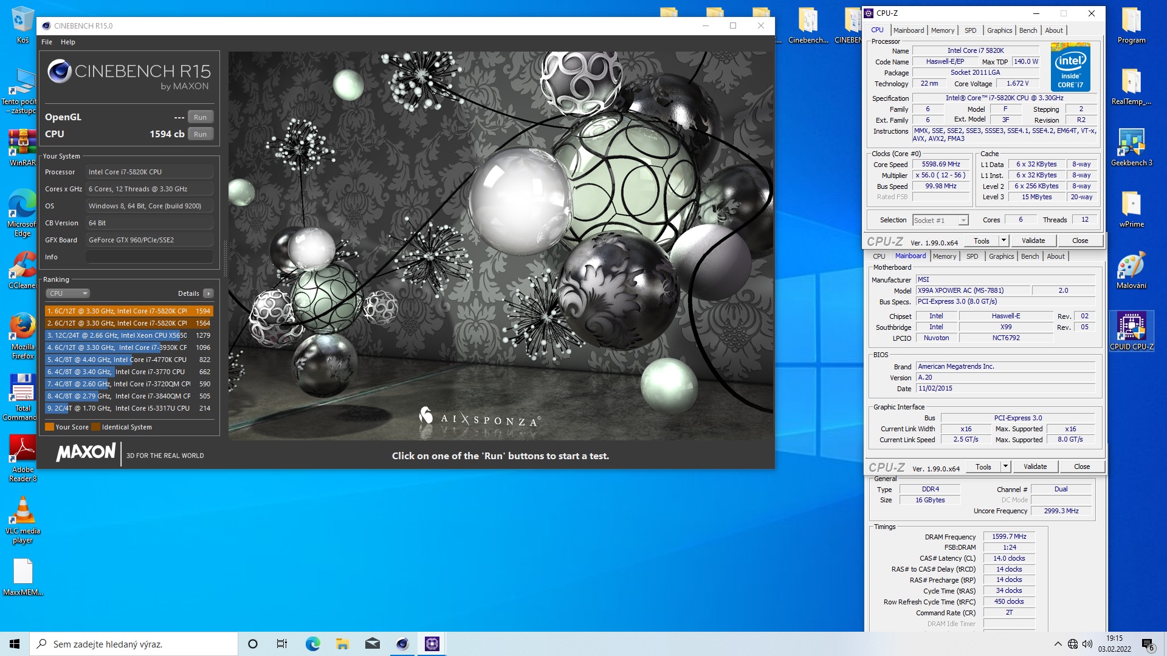1167x656 pixels.
Task: Open the MaxxMEM desktop file
Action: (22, 577)
